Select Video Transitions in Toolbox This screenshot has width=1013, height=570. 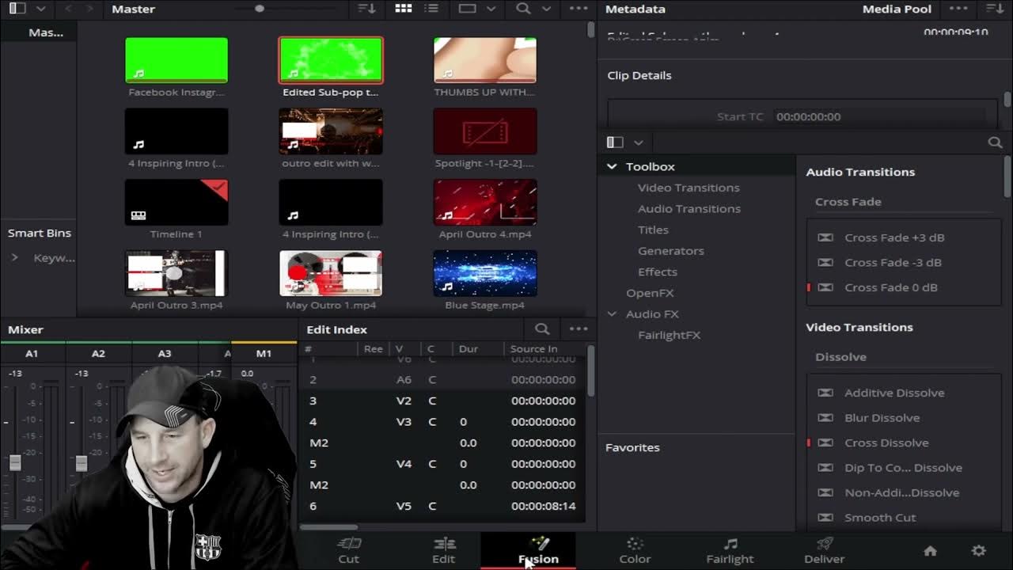coord(689,188)
